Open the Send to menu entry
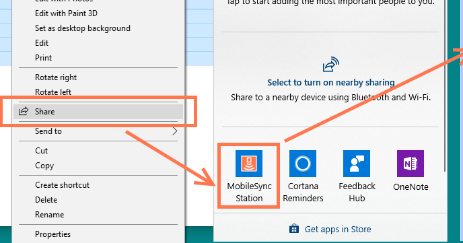This screenshot has height=243, width=463. click(98, 131)
